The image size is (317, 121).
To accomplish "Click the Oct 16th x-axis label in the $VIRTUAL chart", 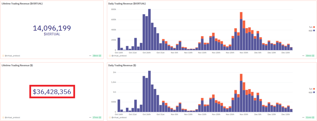I will coord(119,53).
